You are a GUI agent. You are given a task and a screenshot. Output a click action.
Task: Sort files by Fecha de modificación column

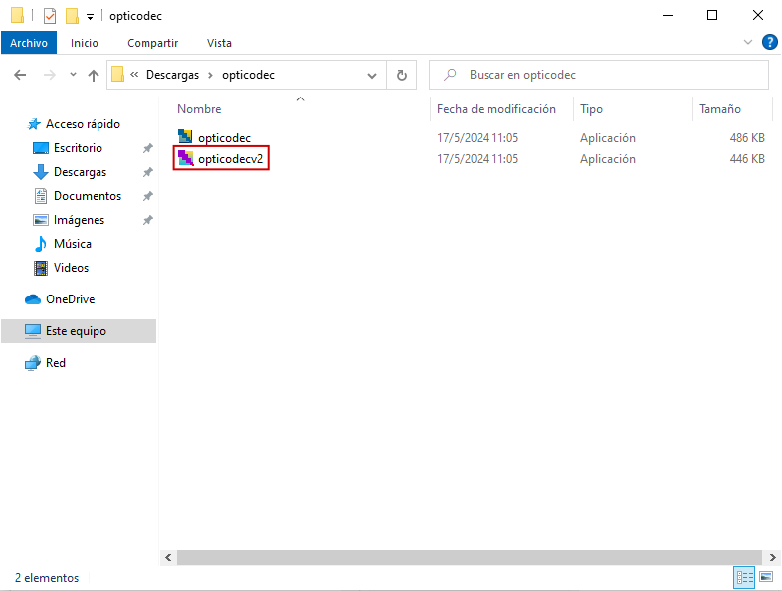pos(495,109)
